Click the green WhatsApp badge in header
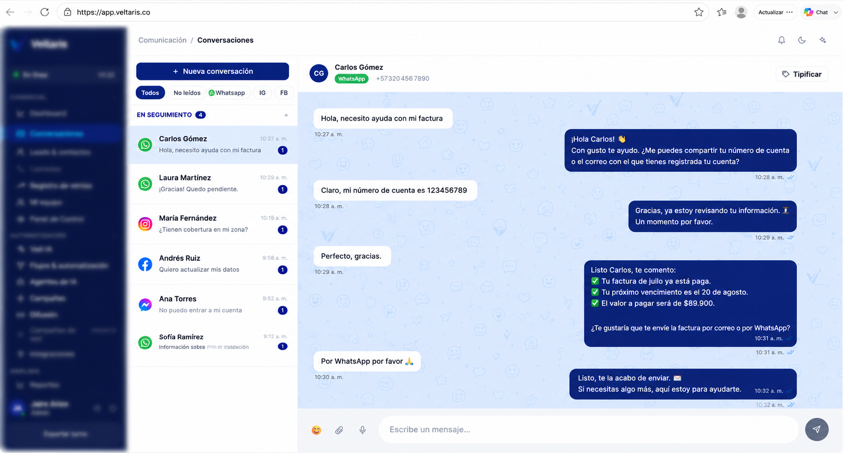The height and width of the screenshot is (453, 844). tap(352, 79)
